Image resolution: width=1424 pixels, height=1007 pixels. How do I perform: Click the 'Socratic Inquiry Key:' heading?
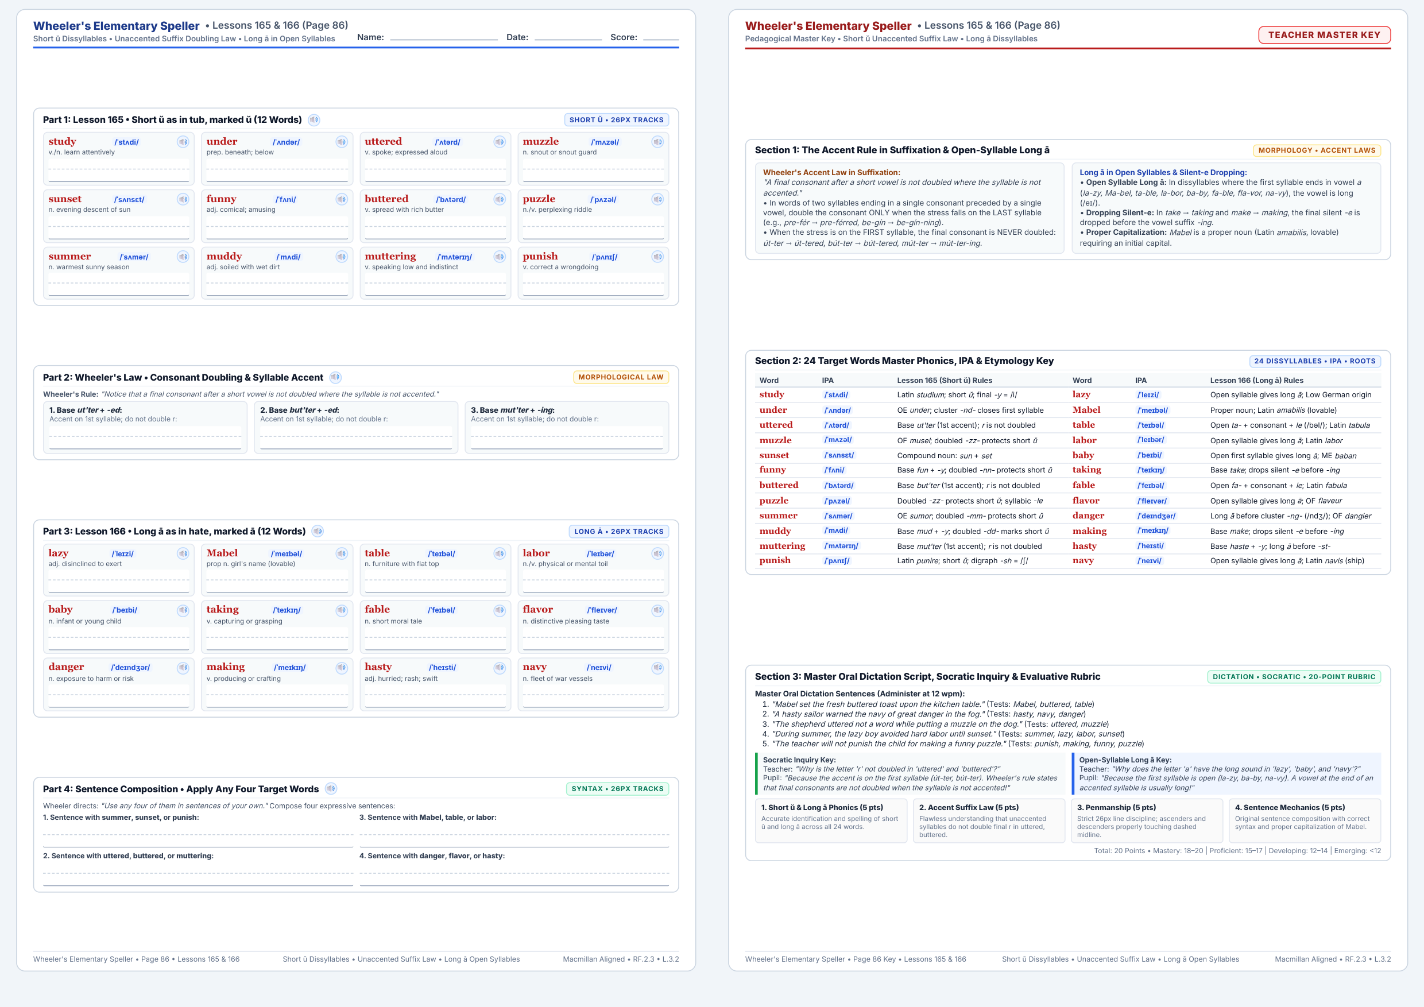[799, 760]
